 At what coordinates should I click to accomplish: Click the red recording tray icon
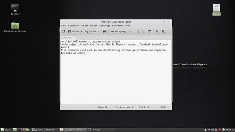(x=220, y=130)
